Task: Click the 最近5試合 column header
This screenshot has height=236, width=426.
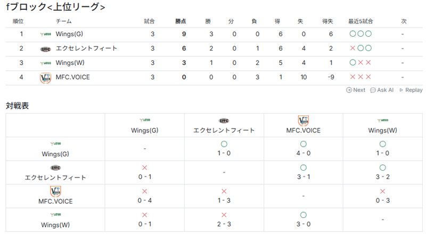Action: click(x=361, y=21)
